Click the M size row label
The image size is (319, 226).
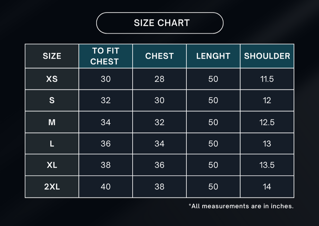(52, 122)
